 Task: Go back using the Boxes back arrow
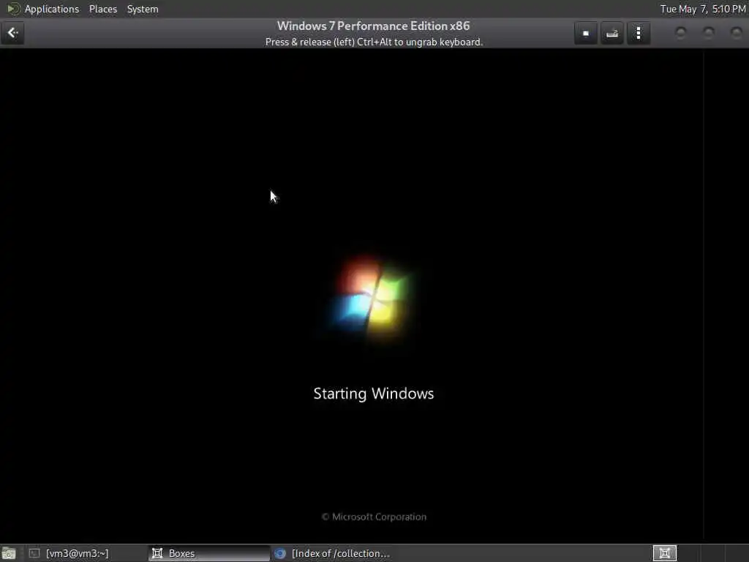pyautogui.click(x=12, y=33)
